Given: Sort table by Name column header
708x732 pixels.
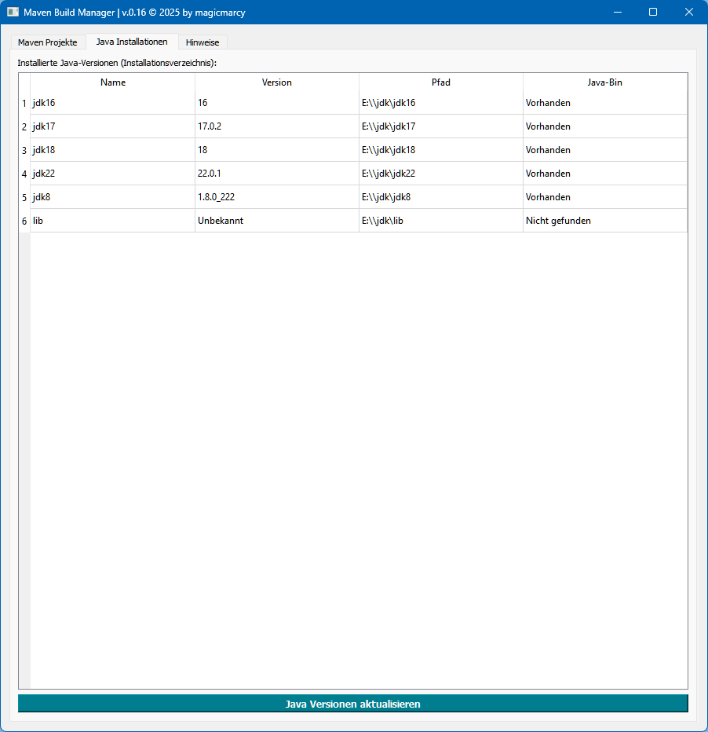Looking at the screenshot, I should coord(113,82).
